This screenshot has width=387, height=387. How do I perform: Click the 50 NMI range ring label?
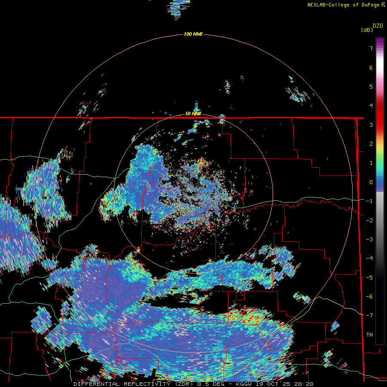193,114
